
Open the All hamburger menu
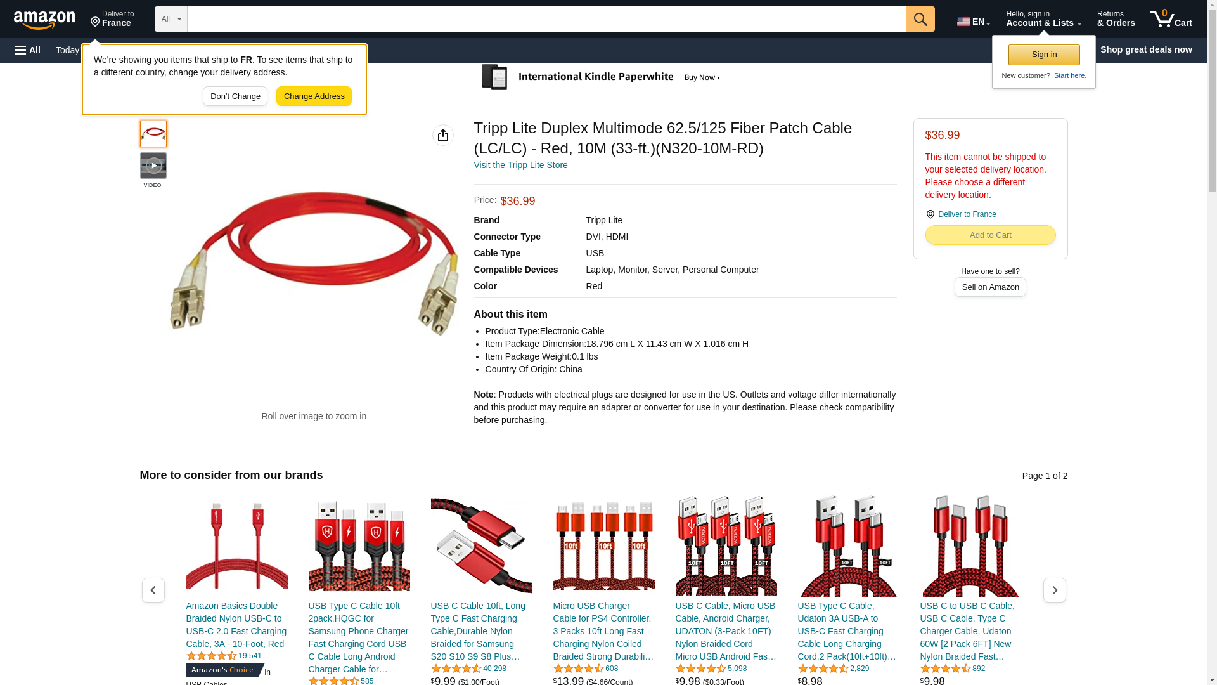(x=28, y=50)
